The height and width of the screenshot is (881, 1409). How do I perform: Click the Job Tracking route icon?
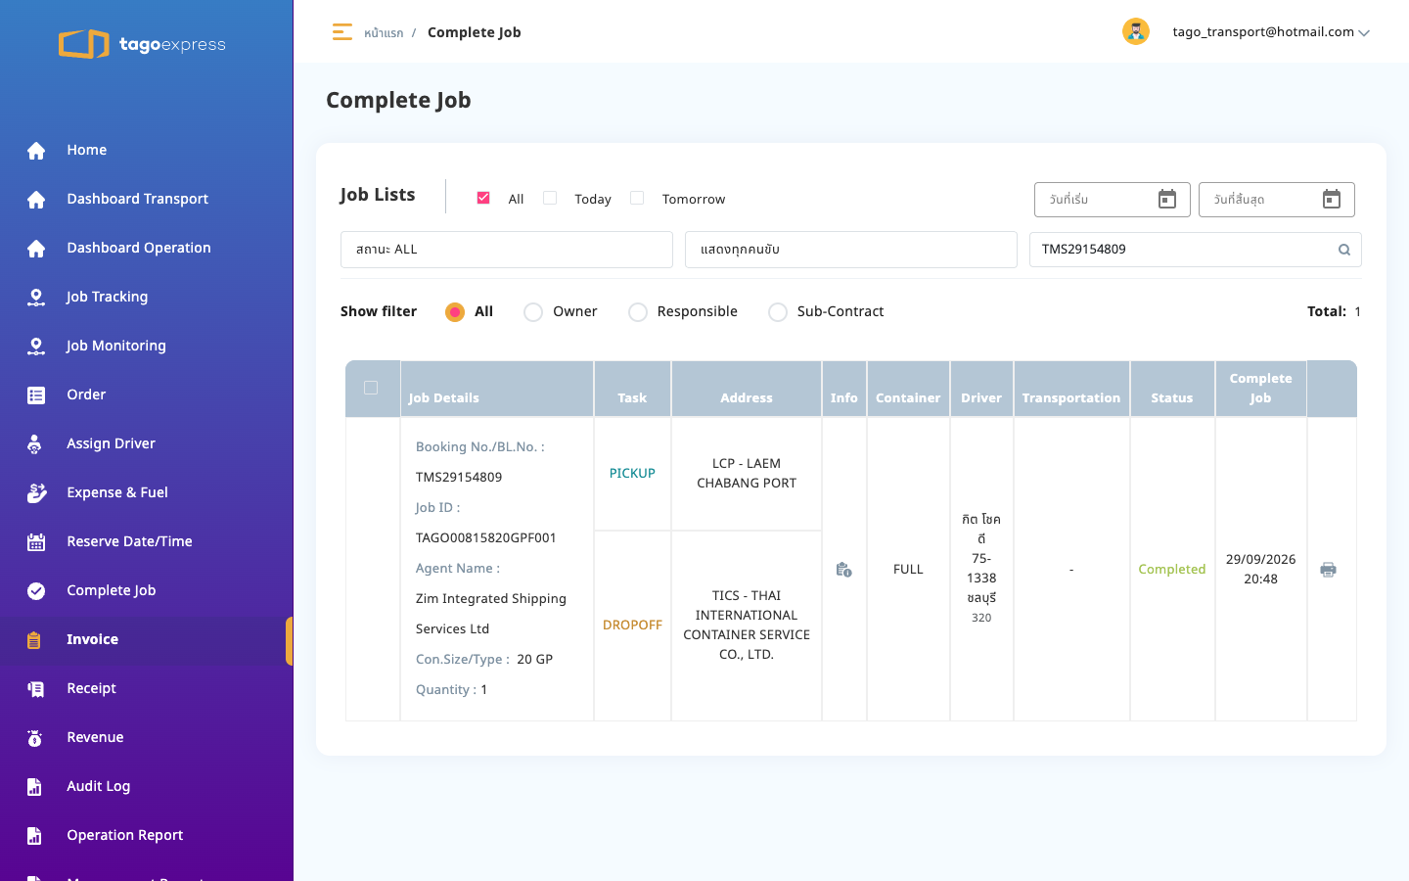[x=36, y=297]
